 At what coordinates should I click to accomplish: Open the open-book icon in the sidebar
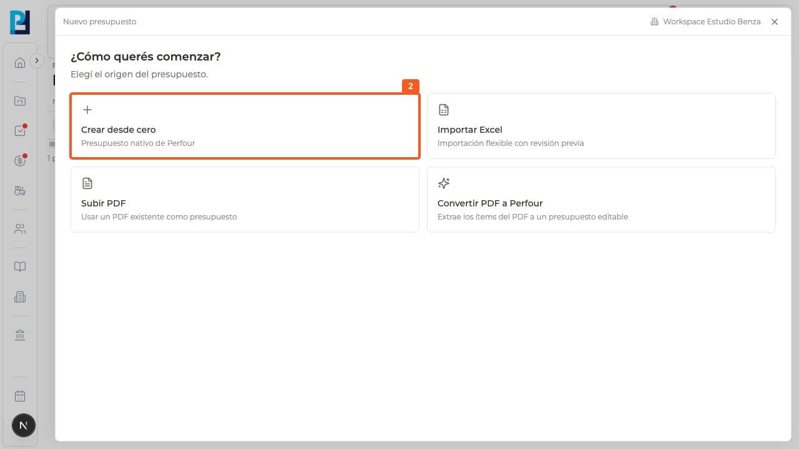pos(20,267)
